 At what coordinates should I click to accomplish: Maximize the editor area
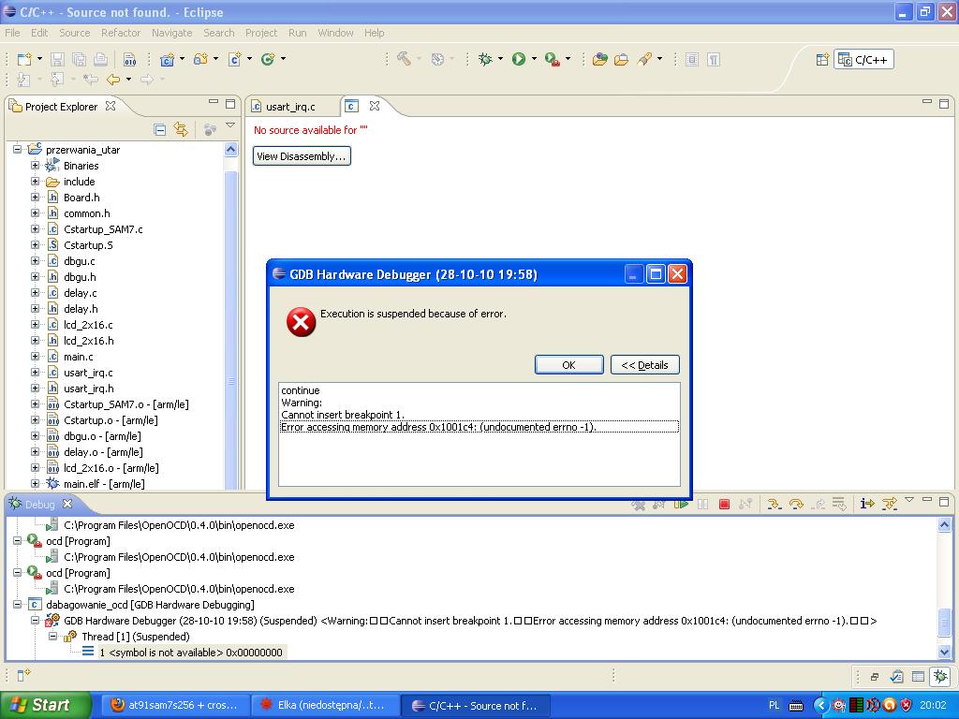(944, 103)
